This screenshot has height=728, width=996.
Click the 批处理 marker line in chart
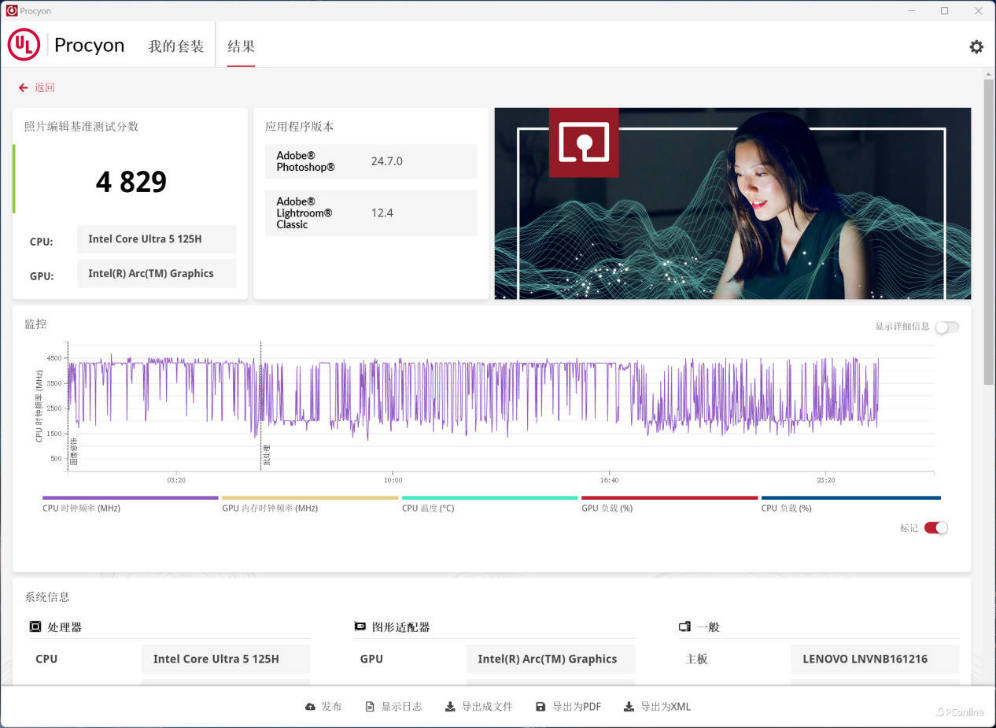coord(261,405)
